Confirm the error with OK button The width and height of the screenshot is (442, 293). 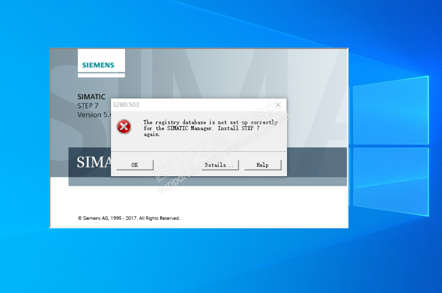click(135, 165)
